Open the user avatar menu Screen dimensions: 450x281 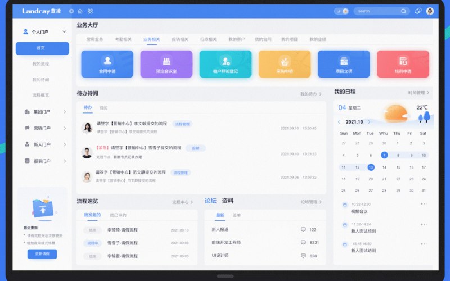[x=430, y=11]
